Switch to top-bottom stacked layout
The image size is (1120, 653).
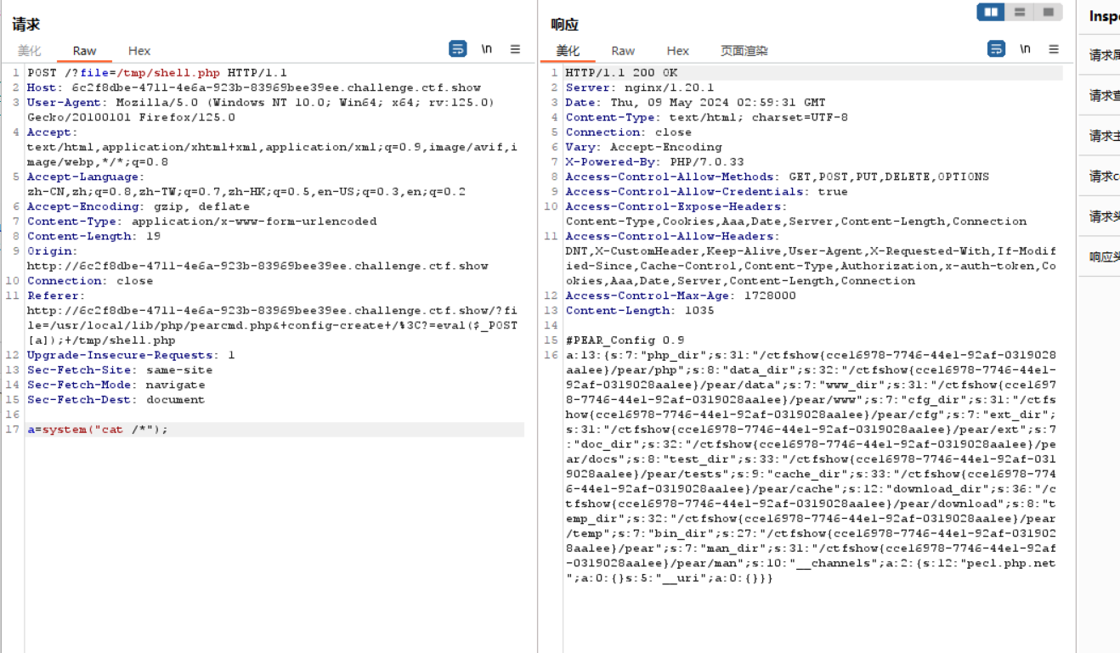1020,12
